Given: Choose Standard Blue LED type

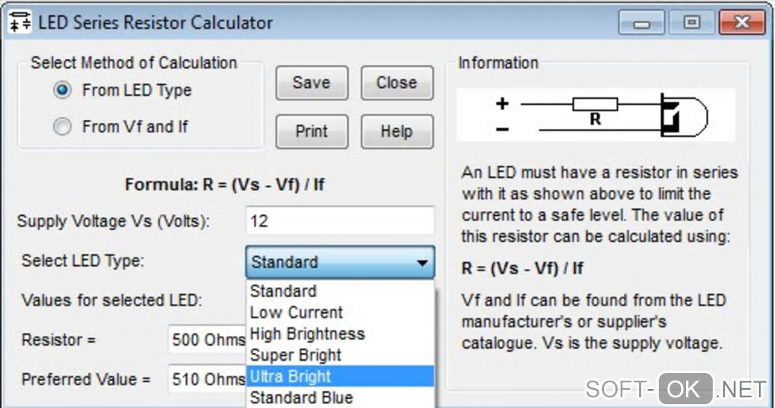Looking at the screenshot, I should coord(301,397).
